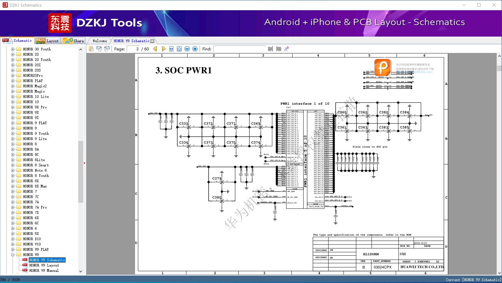Screen dimensions: 502x283
Task: Expand the HONOR PLAY folder
Action: click(x=13, y=81)
